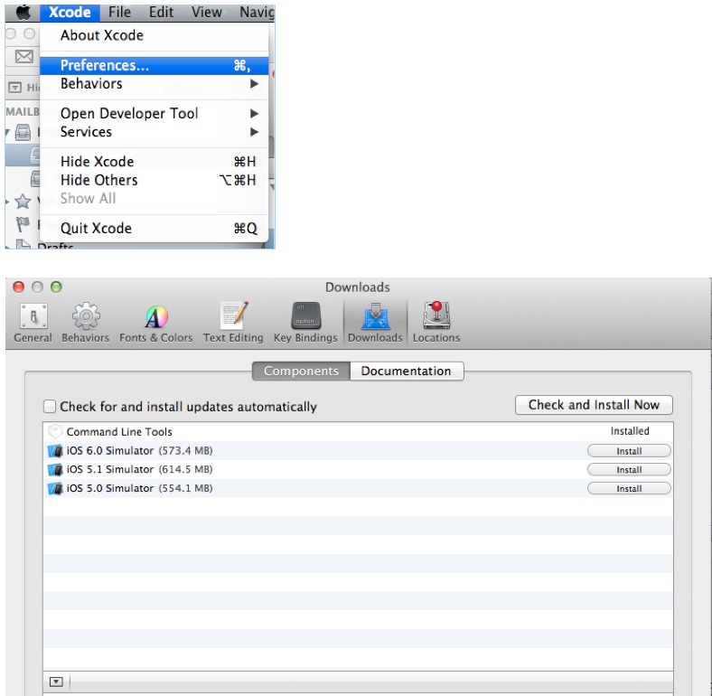This screenshot has width=712, height=696.
Task: Switch to the Components tab
Action: click(301, 371)
